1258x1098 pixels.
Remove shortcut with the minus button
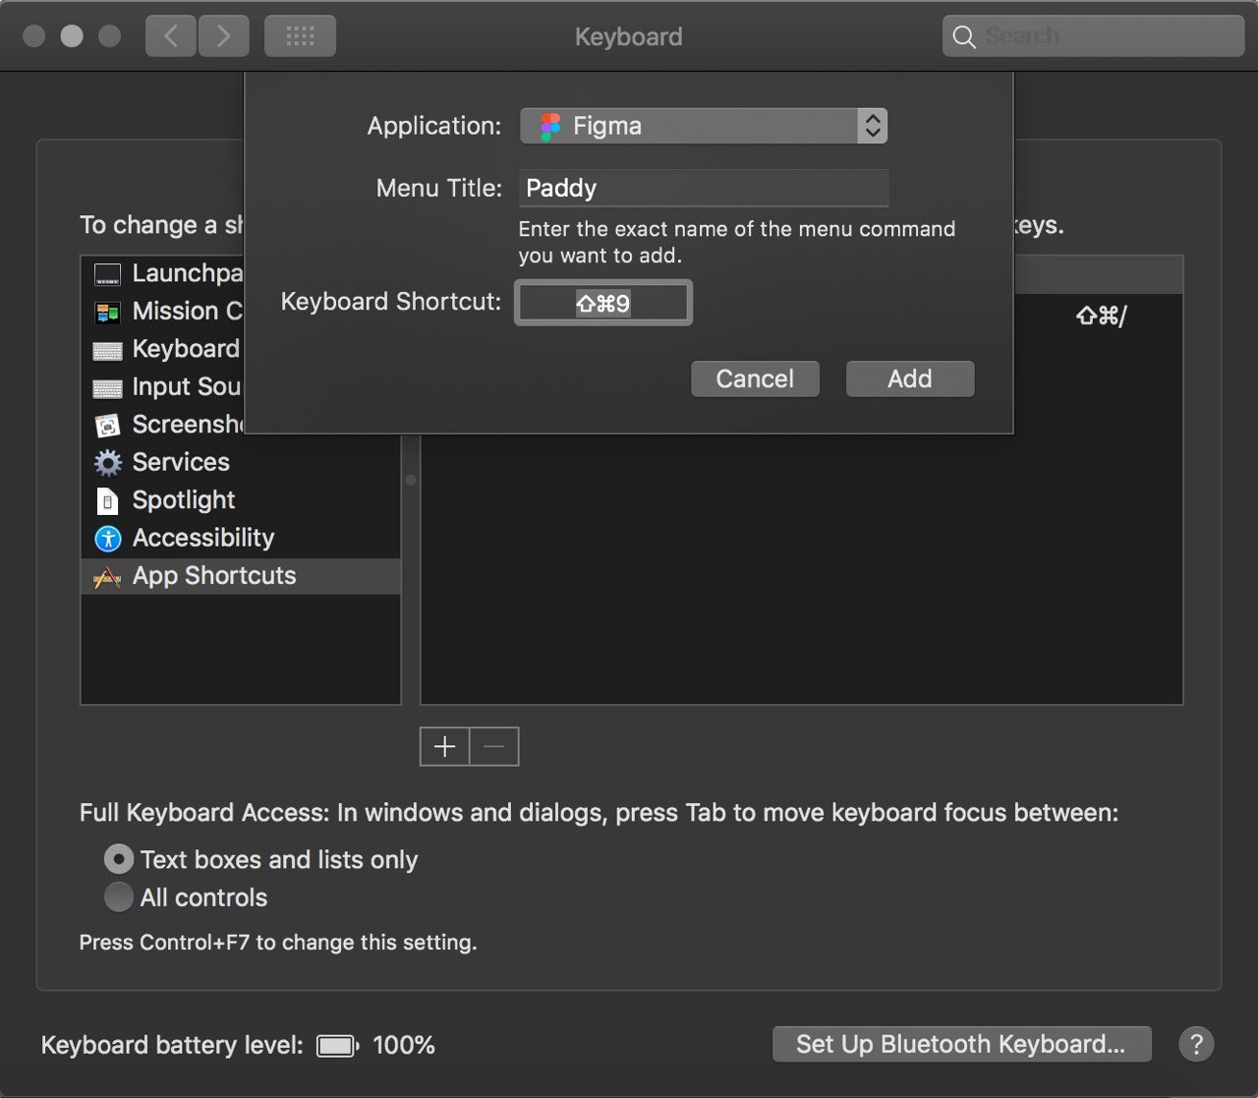(x=494, y=747)
